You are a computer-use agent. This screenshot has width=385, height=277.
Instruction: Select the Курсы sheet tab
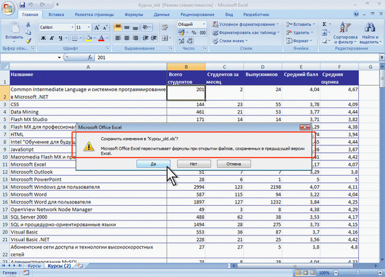click(x=34, y=266)
